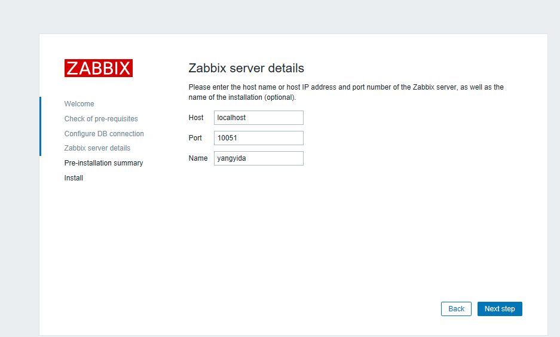Click the blue step progress bar

(41, 127)
